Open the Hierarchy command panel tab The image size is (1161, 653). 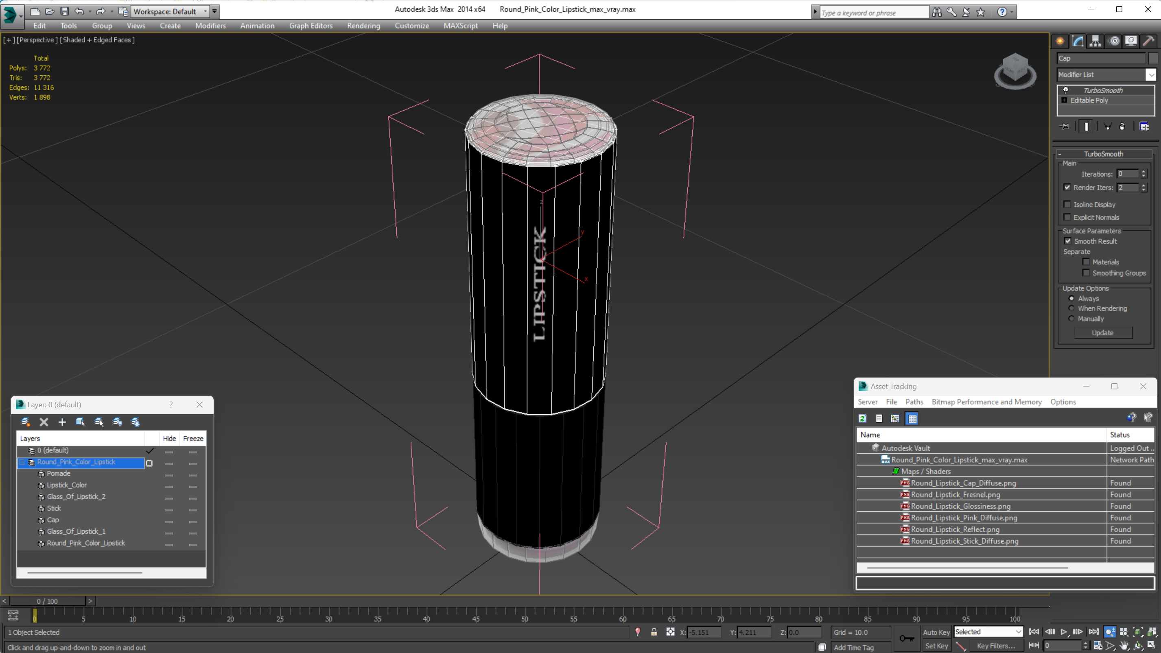[1095, 41]
